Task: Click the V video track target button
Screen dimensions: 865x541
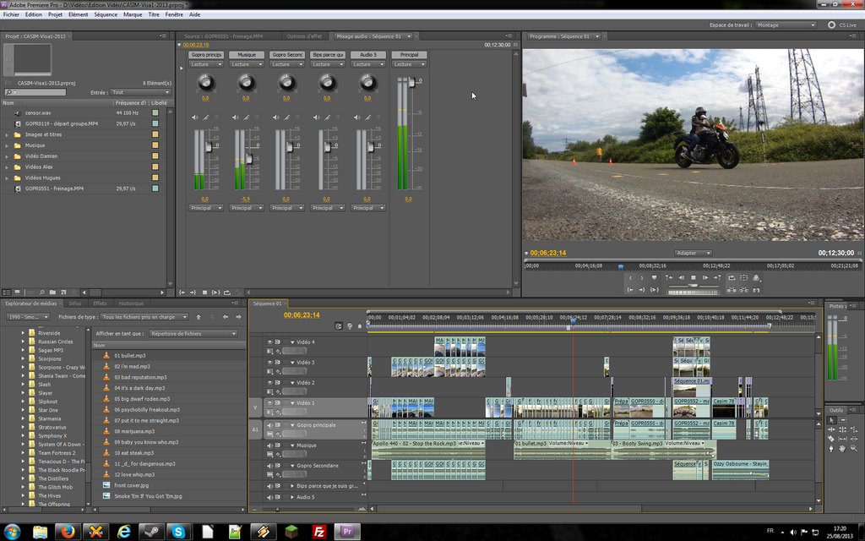Action: [255, 407]
